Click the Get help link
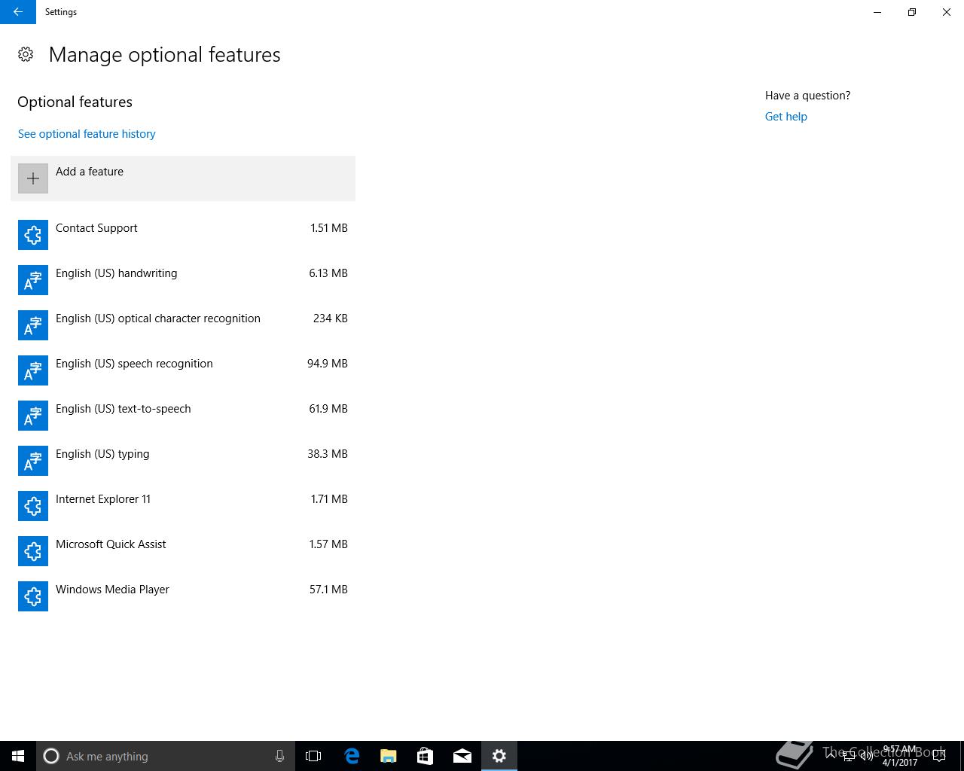Image resolution: width=964 pixels, height=771 pixels. click(786, 117)
